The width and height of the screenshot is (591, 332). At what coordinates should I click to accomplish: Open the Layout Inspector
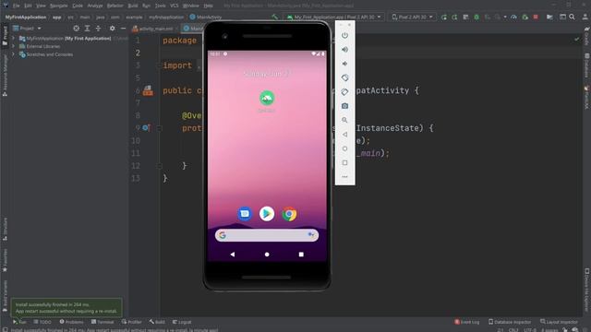[559, 322]
